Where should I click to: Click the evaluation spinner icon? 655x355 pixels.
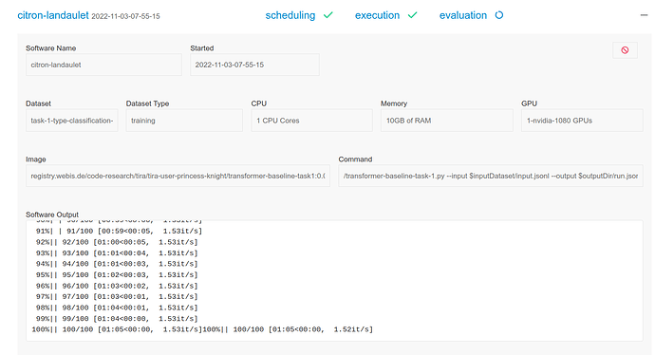tap(499, 15)
